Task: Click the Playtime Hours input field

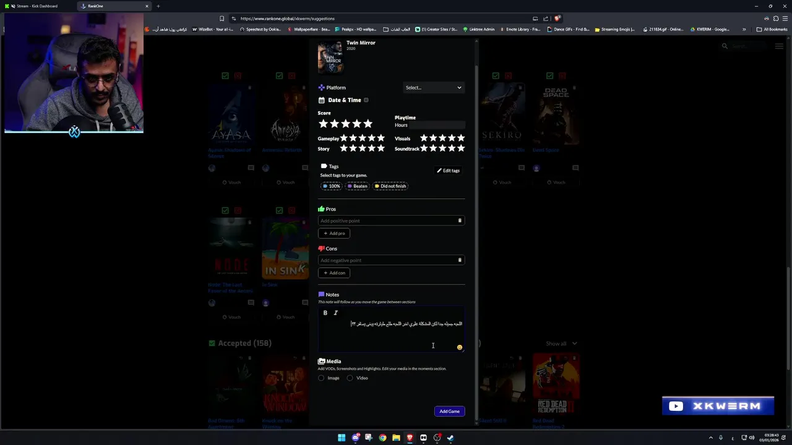Action: tap(437, 125)
